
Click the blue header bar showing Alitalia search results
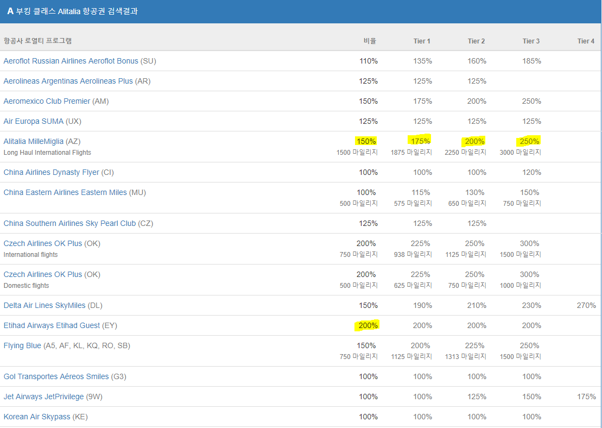coord(301,11)
